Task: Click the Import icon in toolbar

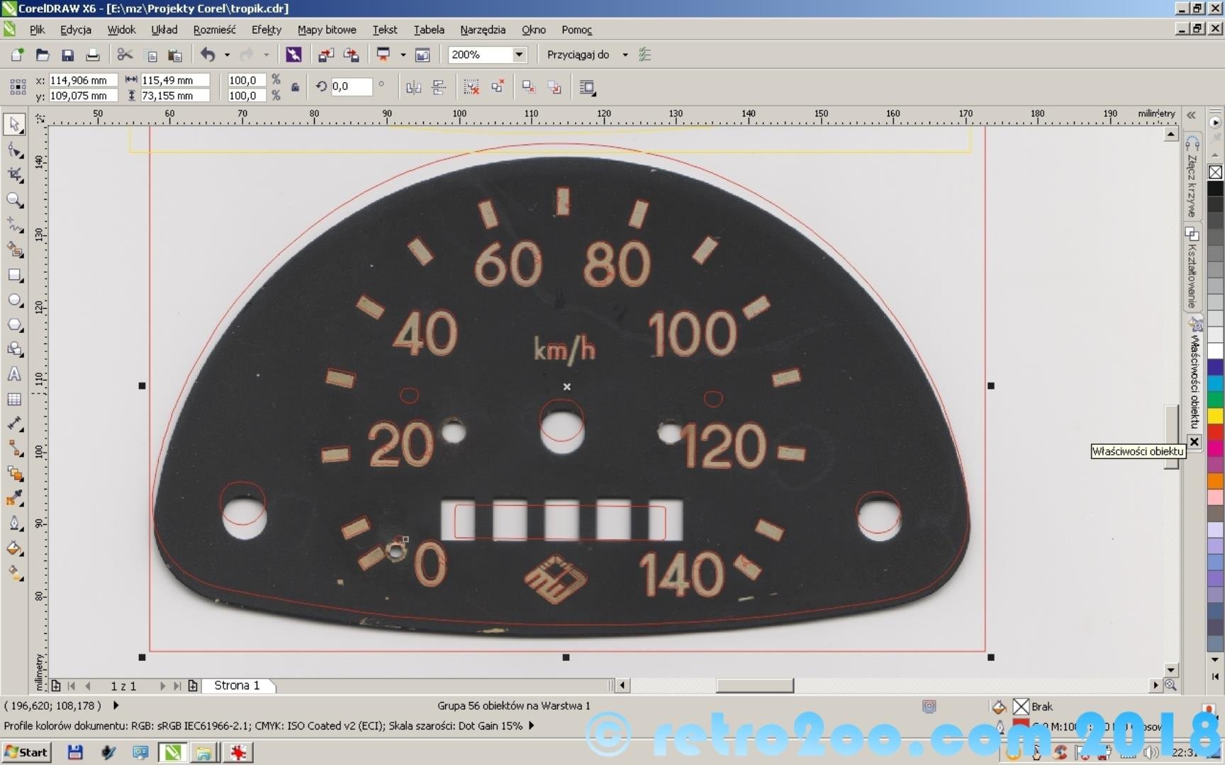Action: (326, 55)
